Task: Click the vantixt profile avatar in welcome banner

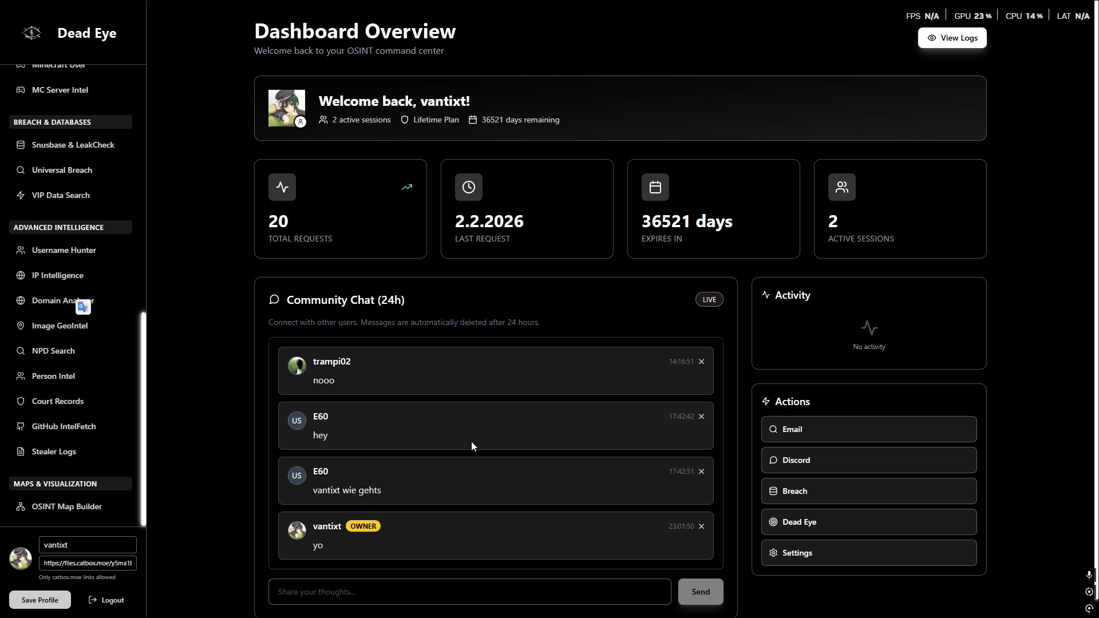Action: pyautogui.click(x=287, y=108)
